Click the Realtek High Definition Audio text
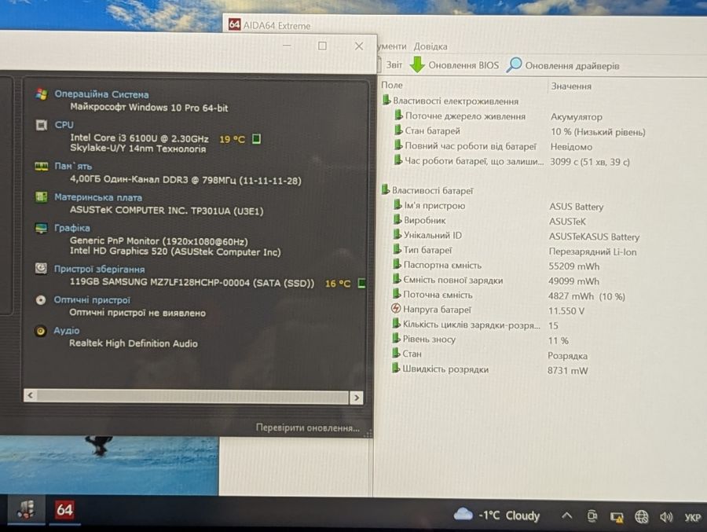The width and height of the screenshot is (707, 532). 133,343
